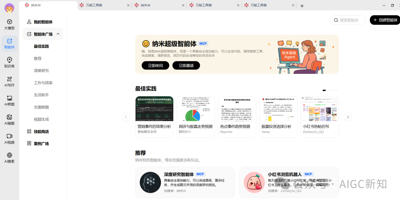Click the 立即使用 button
The height and width of the screenshot is (200, 400).
(156, 65)
